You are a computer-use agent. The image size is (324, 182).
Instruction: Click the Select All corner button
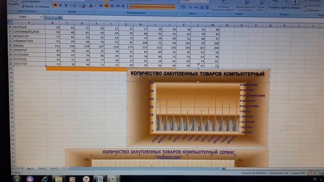click(10, 22)
